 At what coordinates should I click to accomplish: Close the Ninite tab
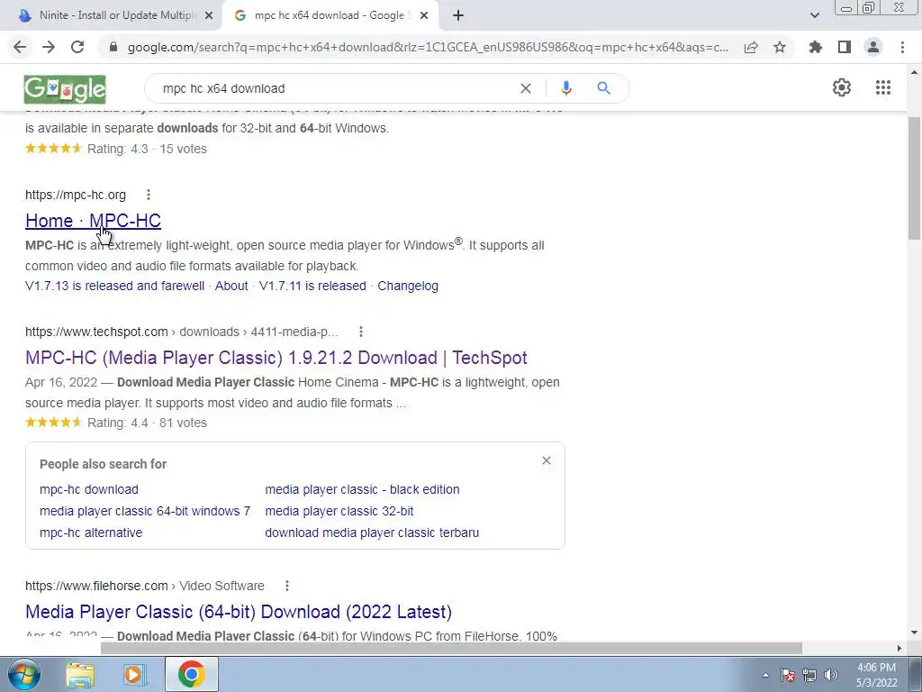pos(209,16)
